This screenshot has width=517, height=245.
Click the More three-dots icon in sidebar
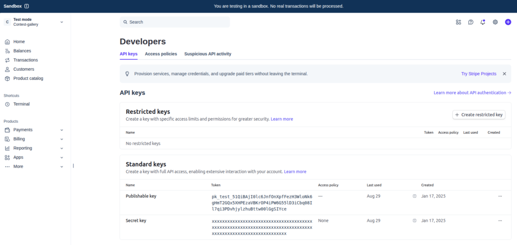click(x=7, y=167)
